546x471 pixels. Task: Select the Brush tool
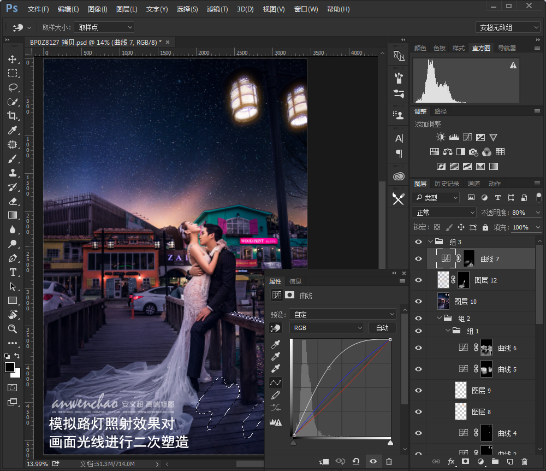pos(13,158)
